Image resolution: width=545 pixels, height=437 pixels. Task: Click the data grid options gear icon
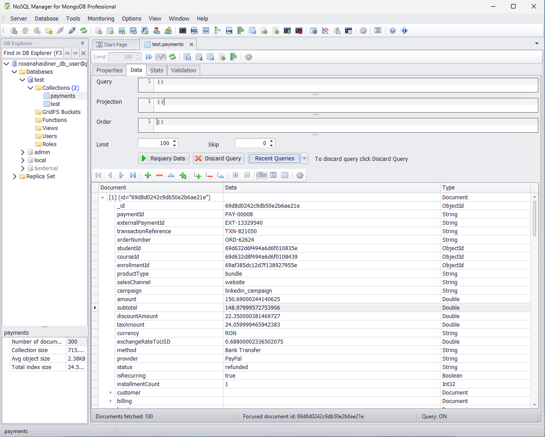(x=300, y=175)
